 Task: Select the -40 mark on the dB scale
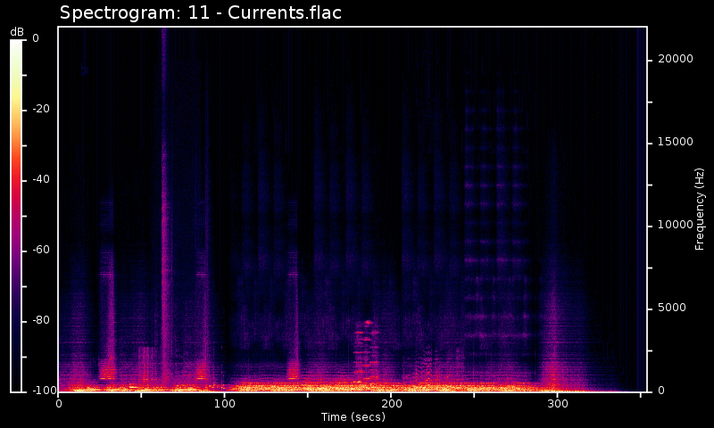pos(42,179)
